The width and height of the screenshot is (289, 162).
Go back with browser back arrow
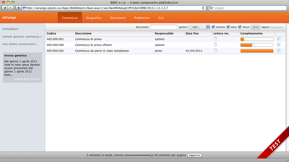5,8
